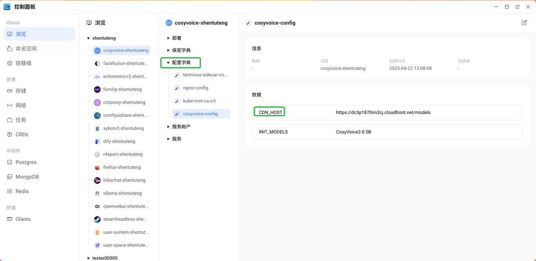Select the nginx-config config map
The image size is (536, 261).
[x=196, y=88]
